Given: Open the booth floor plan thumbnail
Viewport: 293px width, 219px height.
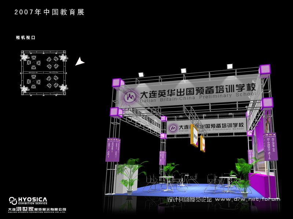Looking at the screenshot, I should 44,73.
